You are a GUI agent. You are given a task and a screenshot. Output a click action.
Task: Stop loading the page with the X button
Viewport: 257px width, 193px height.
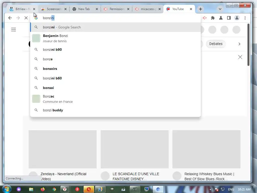point(26,18)
